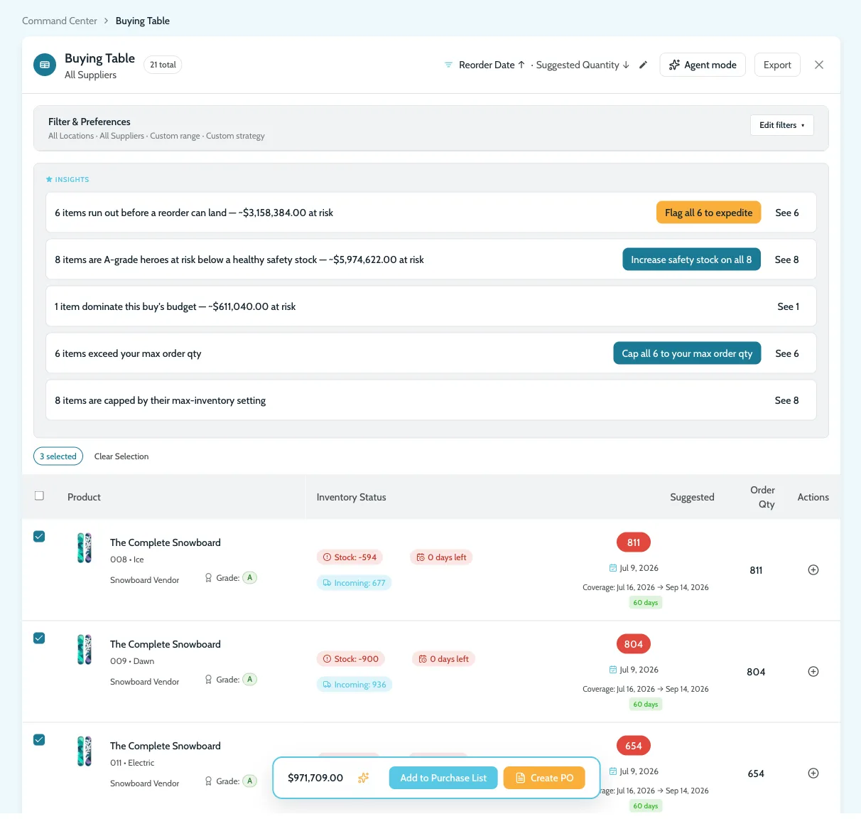The width and height of the screenshot is (861, 819).
Task: Click grade A badge for 009 Dawn
Action: coord(250,680)
